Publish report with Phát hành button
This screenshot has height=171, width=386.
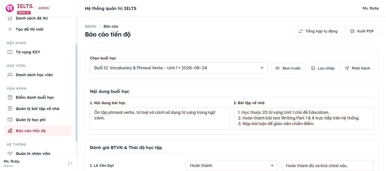(357, 68)
